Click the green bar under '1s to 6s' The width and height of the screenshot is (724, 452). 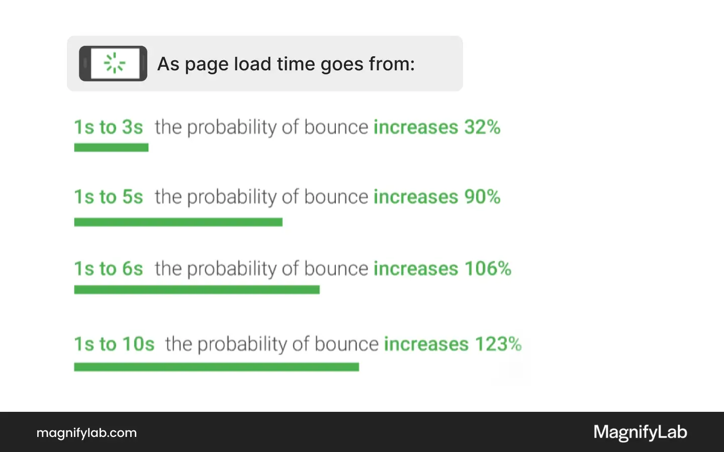pos(197,290)
